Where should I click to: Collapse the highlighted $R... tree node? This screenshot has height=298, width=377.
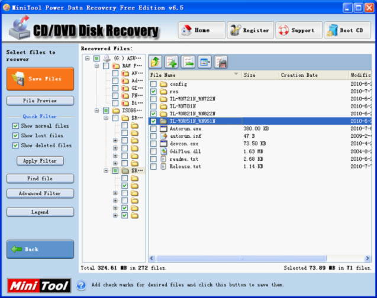(106, 170)
